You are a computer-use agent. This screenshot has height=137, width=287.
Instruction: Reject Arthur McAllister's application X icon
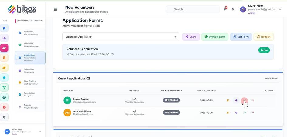[x=253, y=113]
